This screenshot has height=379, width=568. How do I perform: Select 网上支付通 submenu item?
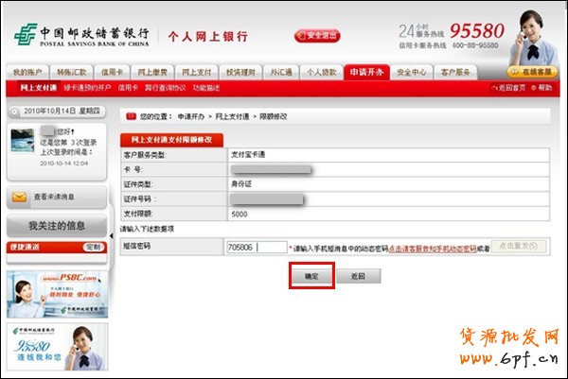click(37, 88)
